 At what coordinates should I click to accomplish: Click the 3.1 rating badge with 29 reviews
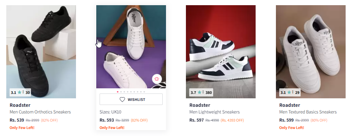[x=290, y=92]
